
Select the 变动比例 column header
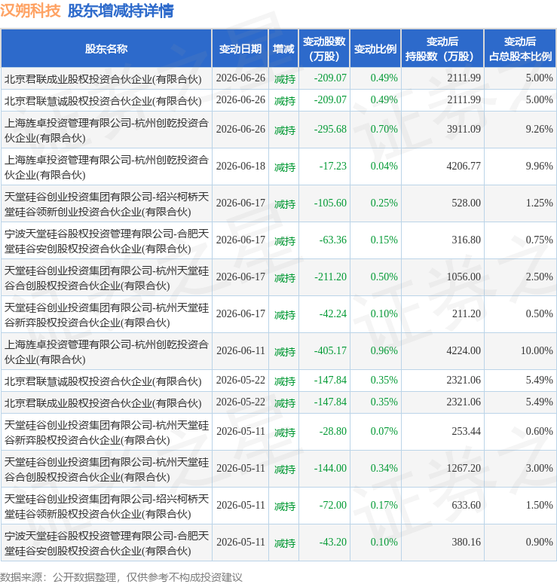pyautogui.click(x=375, y=49)
